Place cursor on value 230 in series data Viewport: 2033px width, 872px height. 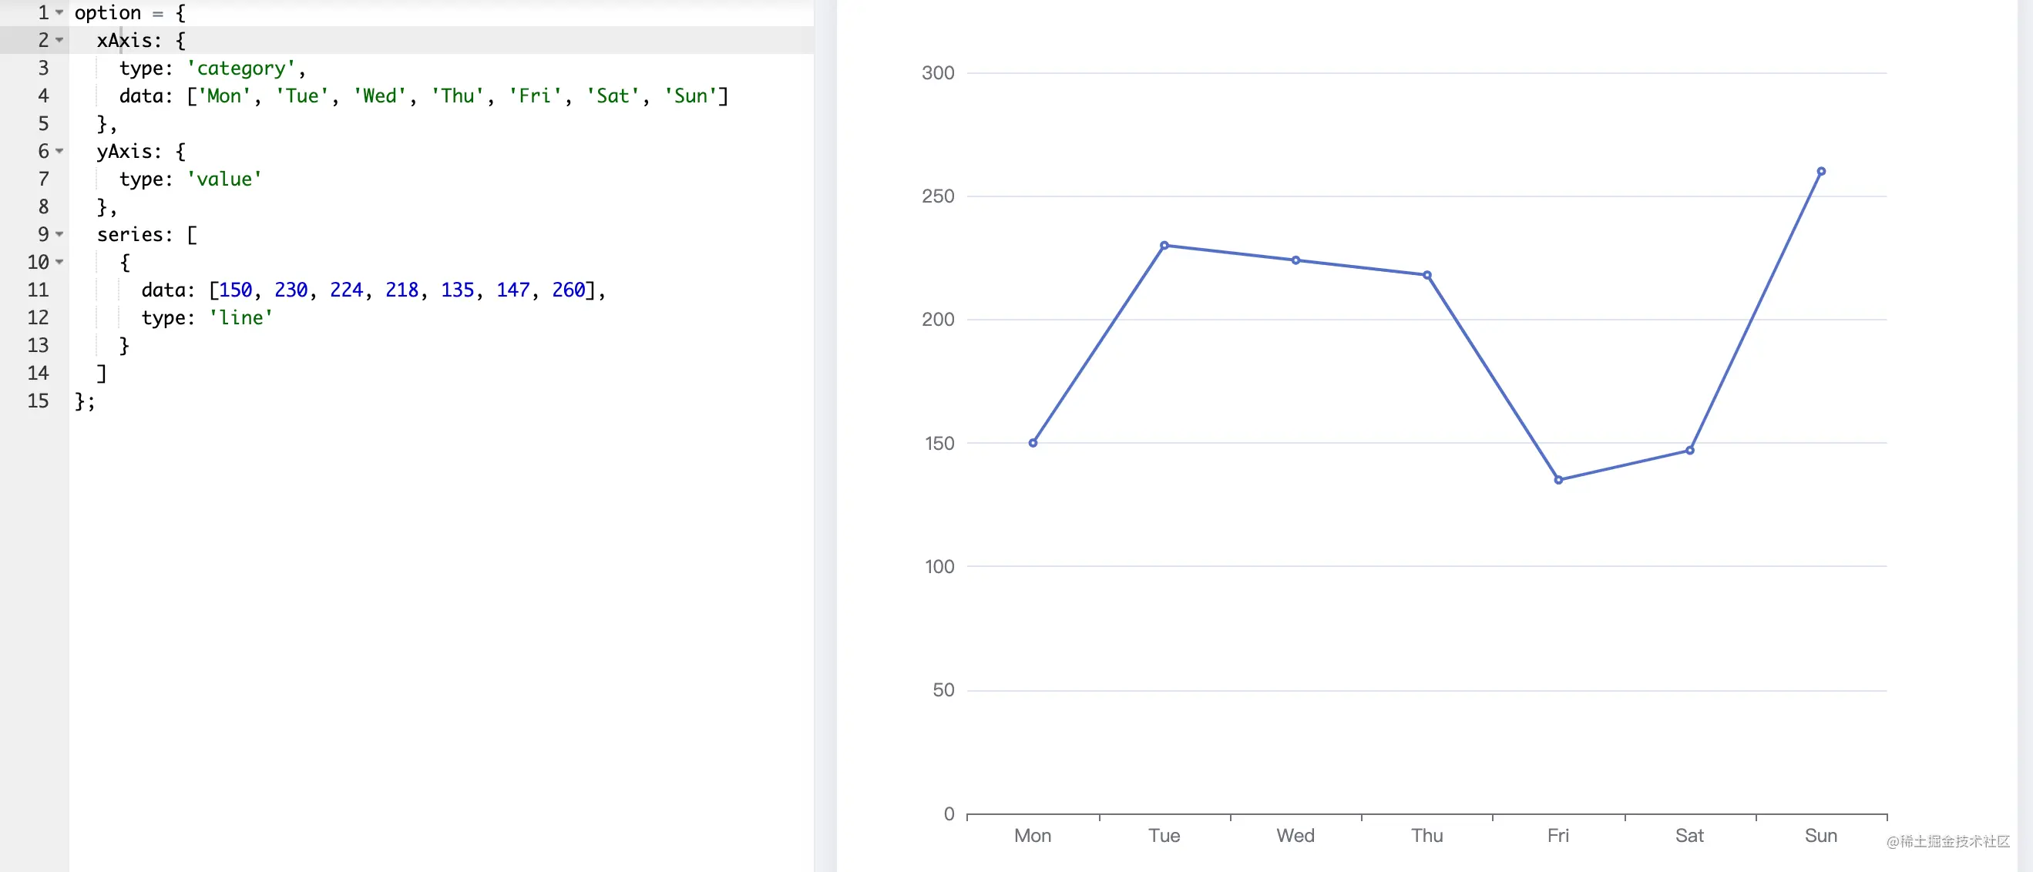291,290
